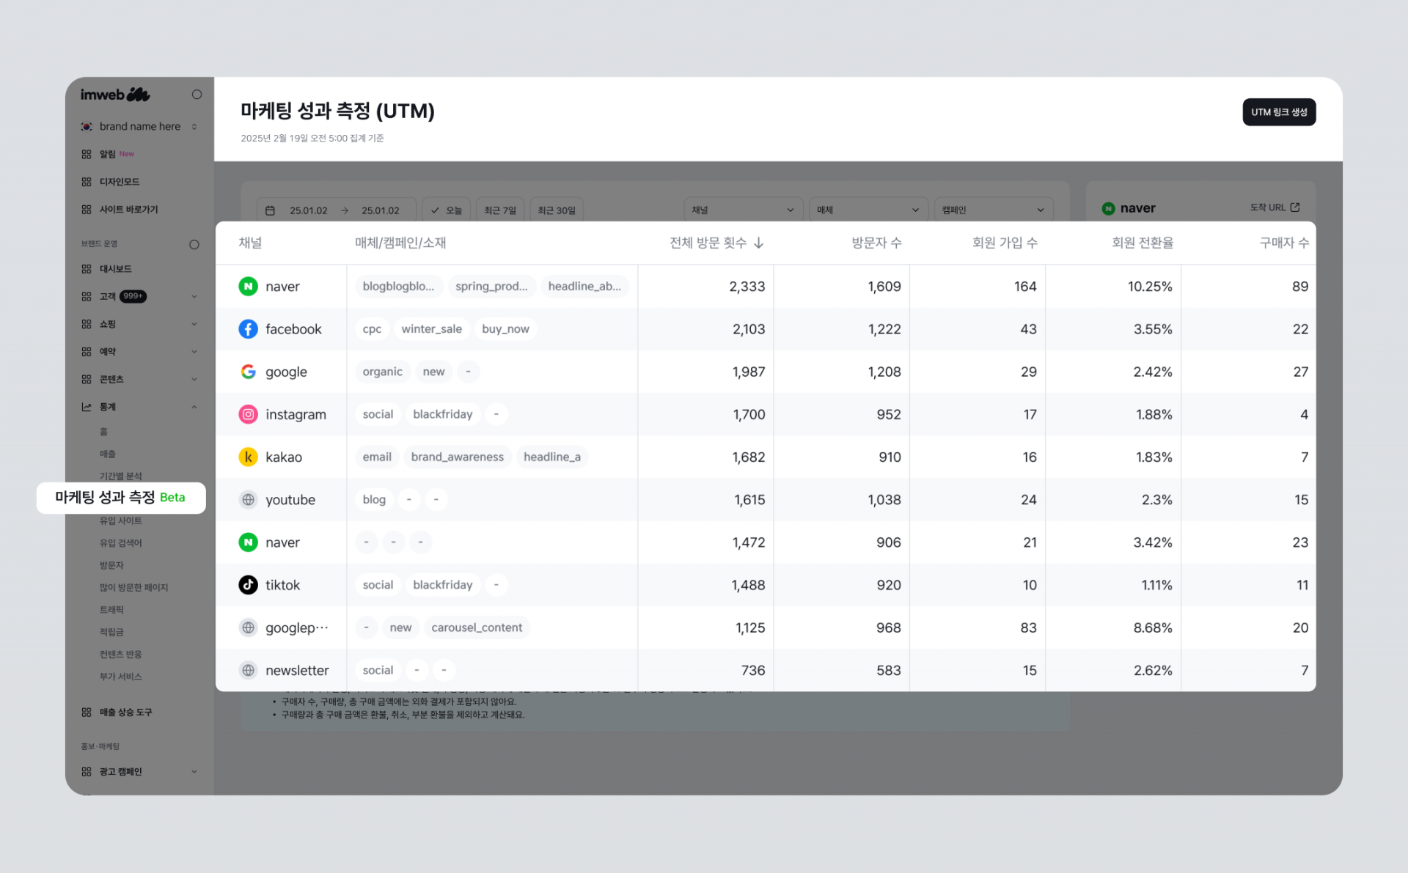Screen dimensions: 1408x873
Task: Click the newsletter row globe icon
Action: [x=249, y=671]
